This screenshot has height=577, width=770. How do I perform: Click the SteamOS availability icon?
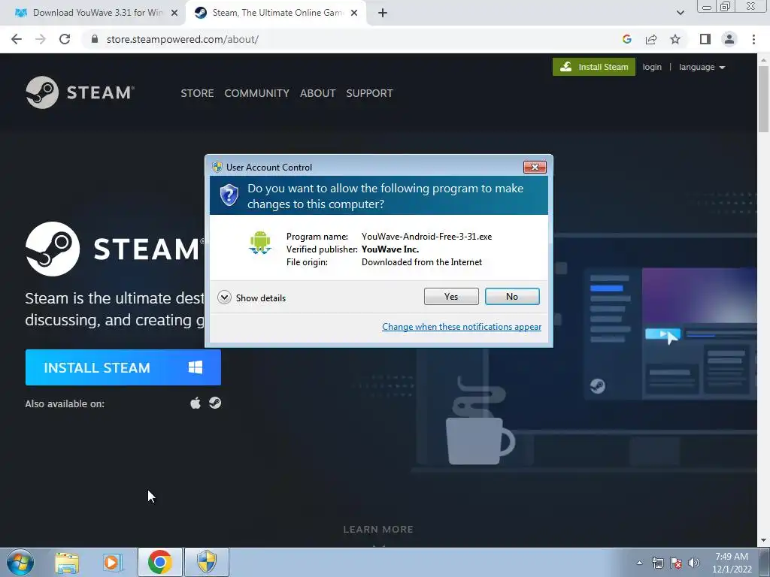tap(215, 403)
